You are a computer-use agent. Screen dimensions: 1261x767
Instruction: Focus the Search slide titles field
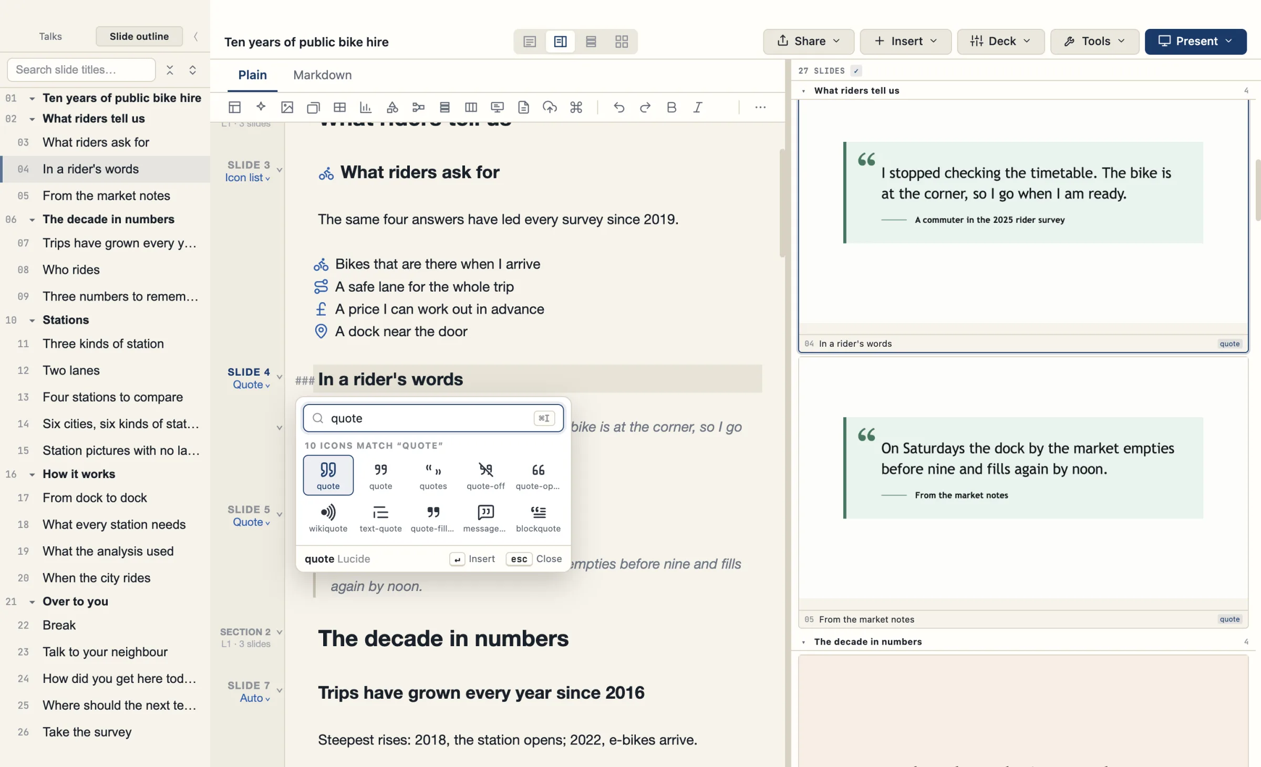point(81,70)
